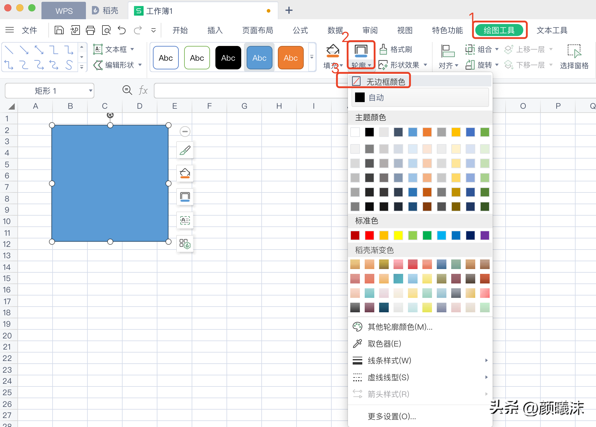Viewport: 596px width, 427px height.
Task: Choose No Border Color option
Action: coord(420,81)
